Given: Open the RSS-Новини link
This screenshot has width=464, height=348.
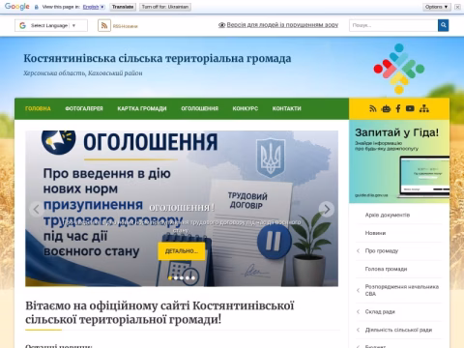Looking at the screenshot, I should coord(126,26).
